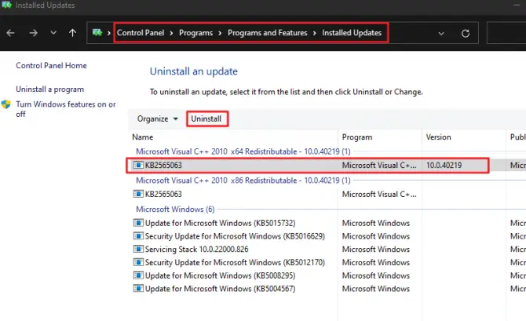Select Control Panel in the breadcrumb
Image resolution: width=526 pixels, height=321 pixels.
tap(141, 33)
